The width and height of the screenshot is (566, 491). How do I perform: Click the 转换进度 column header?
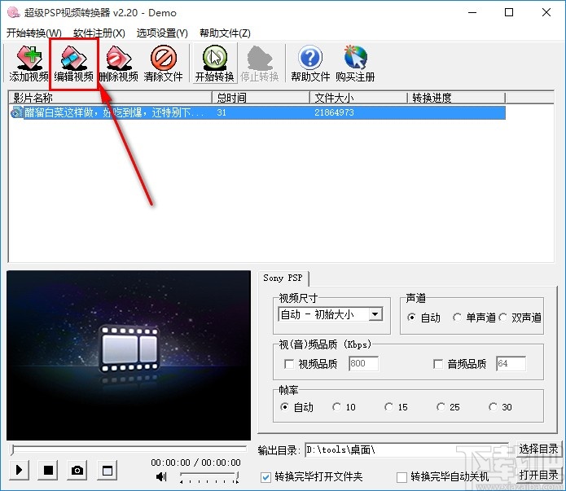[x=457, y=98]
